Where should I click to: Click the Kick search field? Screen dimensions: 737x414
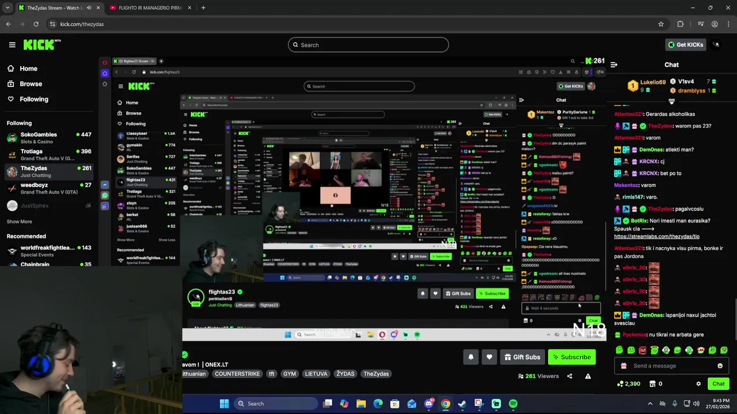(368, 45)
